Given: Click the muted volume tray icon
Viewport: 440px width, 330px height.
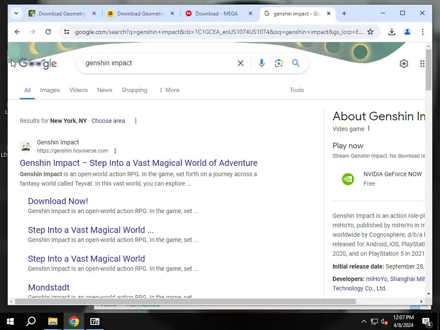Looking at the screenshot, I should (x=384, y=321).
